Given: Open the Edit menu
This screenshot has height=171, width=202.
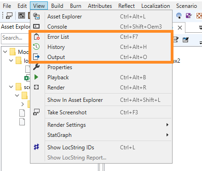Looking at the screenshot, I should click(x=22, y=6).
